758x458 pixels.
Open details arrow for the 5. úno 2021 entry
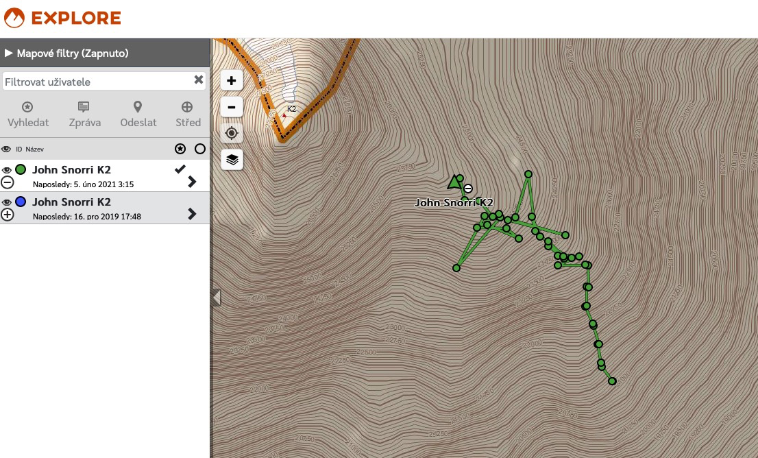[x=192, y=182]
